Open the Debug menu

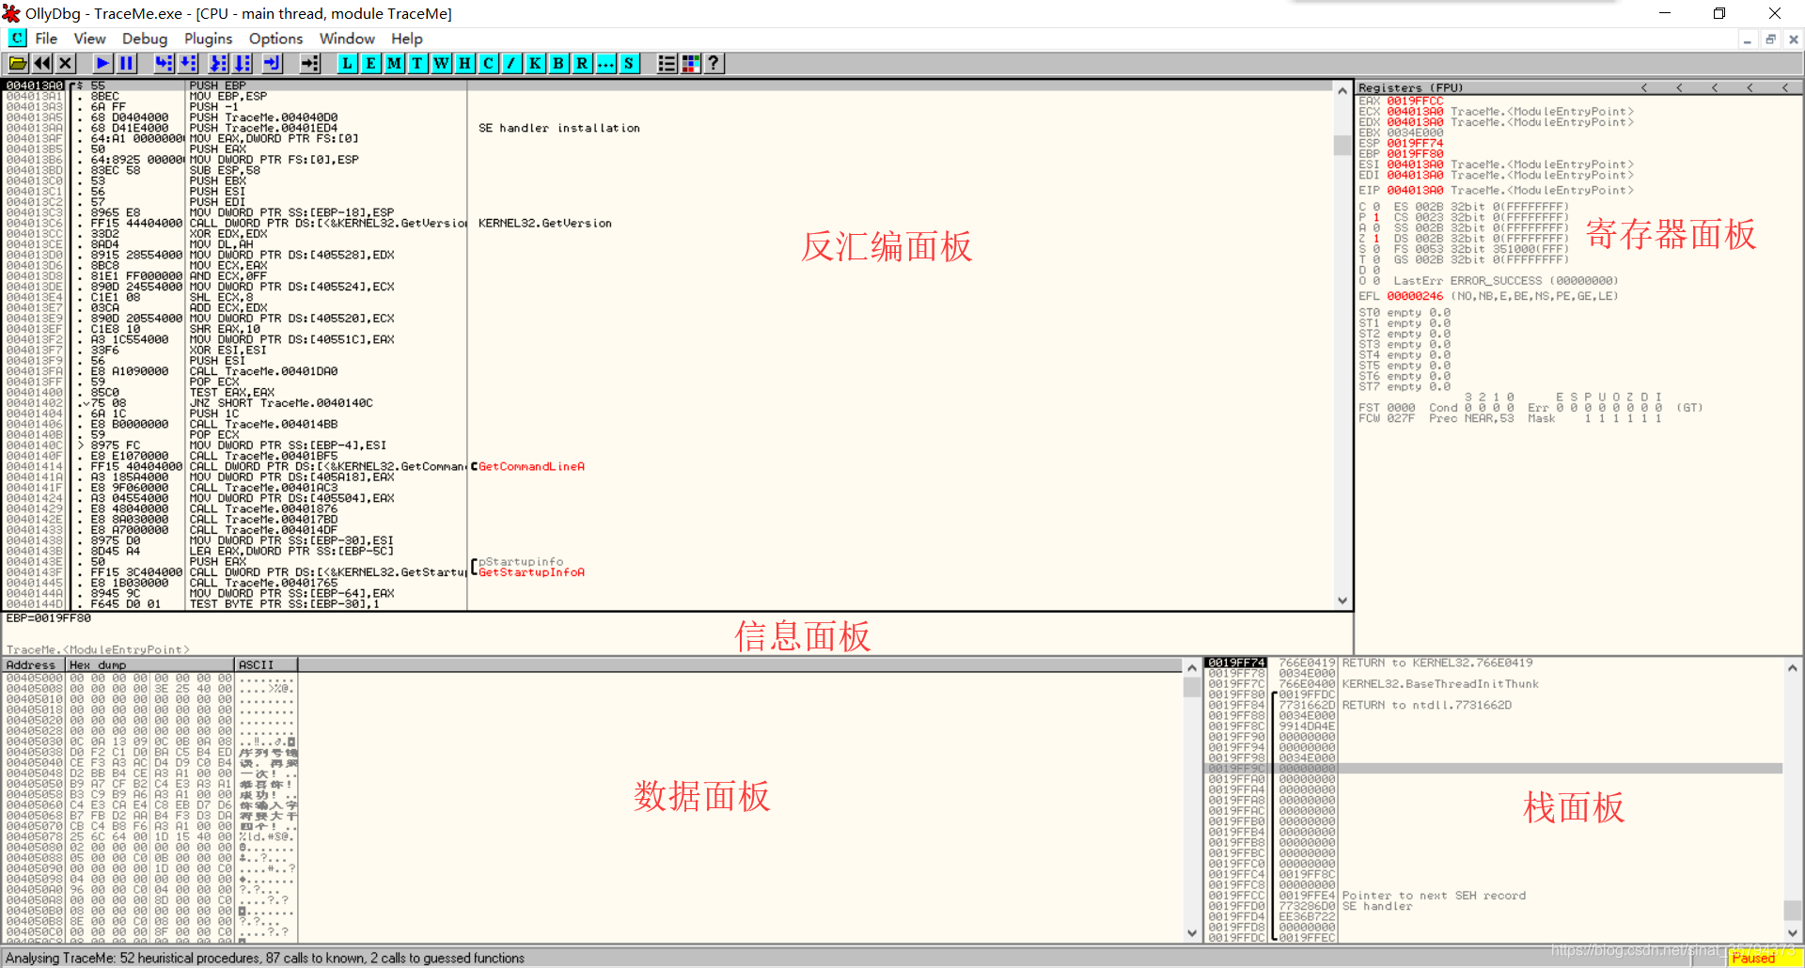(x=145, y=39)
